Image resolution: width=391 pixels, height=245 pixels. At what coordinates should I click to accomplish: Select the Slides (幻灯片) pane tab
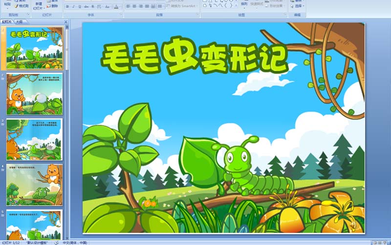coord(7,22)
